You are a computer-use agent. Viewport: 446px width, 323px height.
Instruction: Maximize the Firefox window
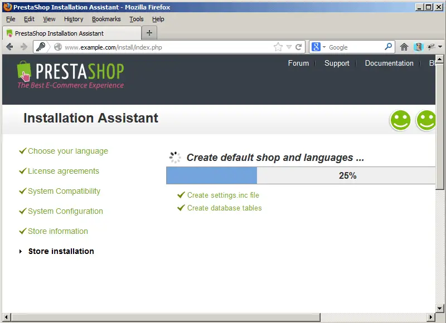pyautogui.click(x=429, y=7)
